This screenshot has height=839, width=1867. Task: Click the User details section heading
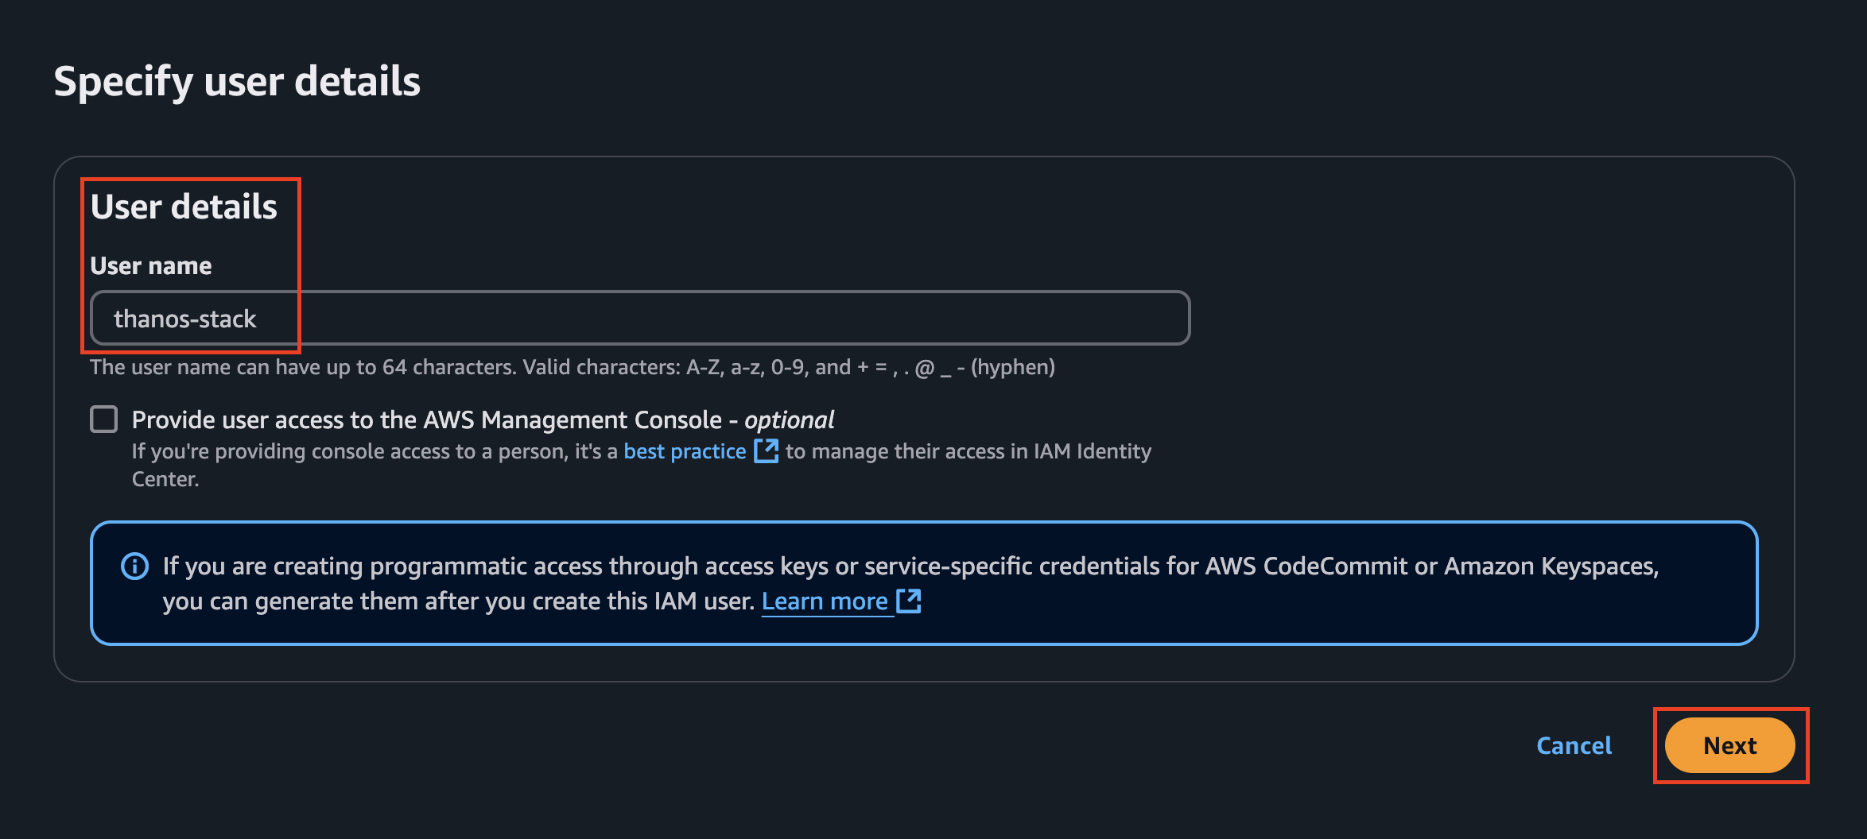click(184, 207)
